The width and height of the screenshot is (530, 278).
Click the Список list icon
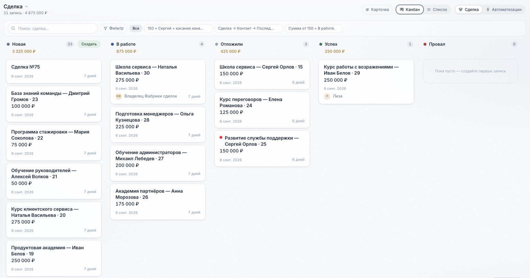pyautogui.click(x=429, y=10)
